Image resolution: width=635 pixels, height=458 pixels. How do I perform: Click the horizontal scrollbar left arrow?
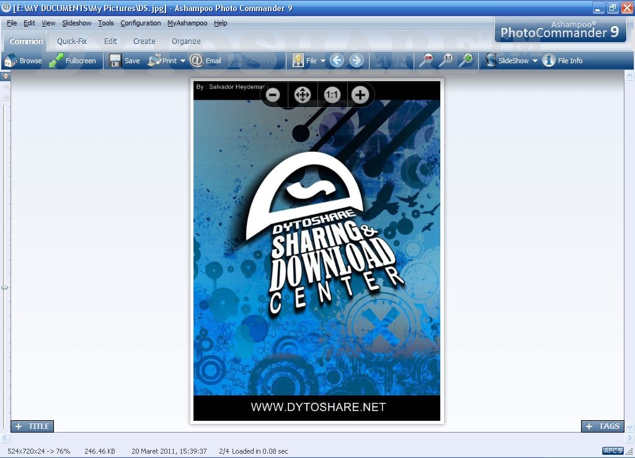coord(4,438)
